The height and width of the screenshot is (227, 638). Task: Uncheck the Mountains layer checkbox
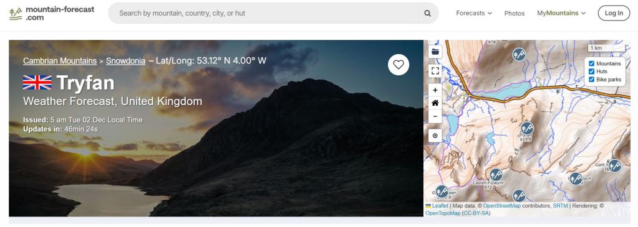(592, 63)
